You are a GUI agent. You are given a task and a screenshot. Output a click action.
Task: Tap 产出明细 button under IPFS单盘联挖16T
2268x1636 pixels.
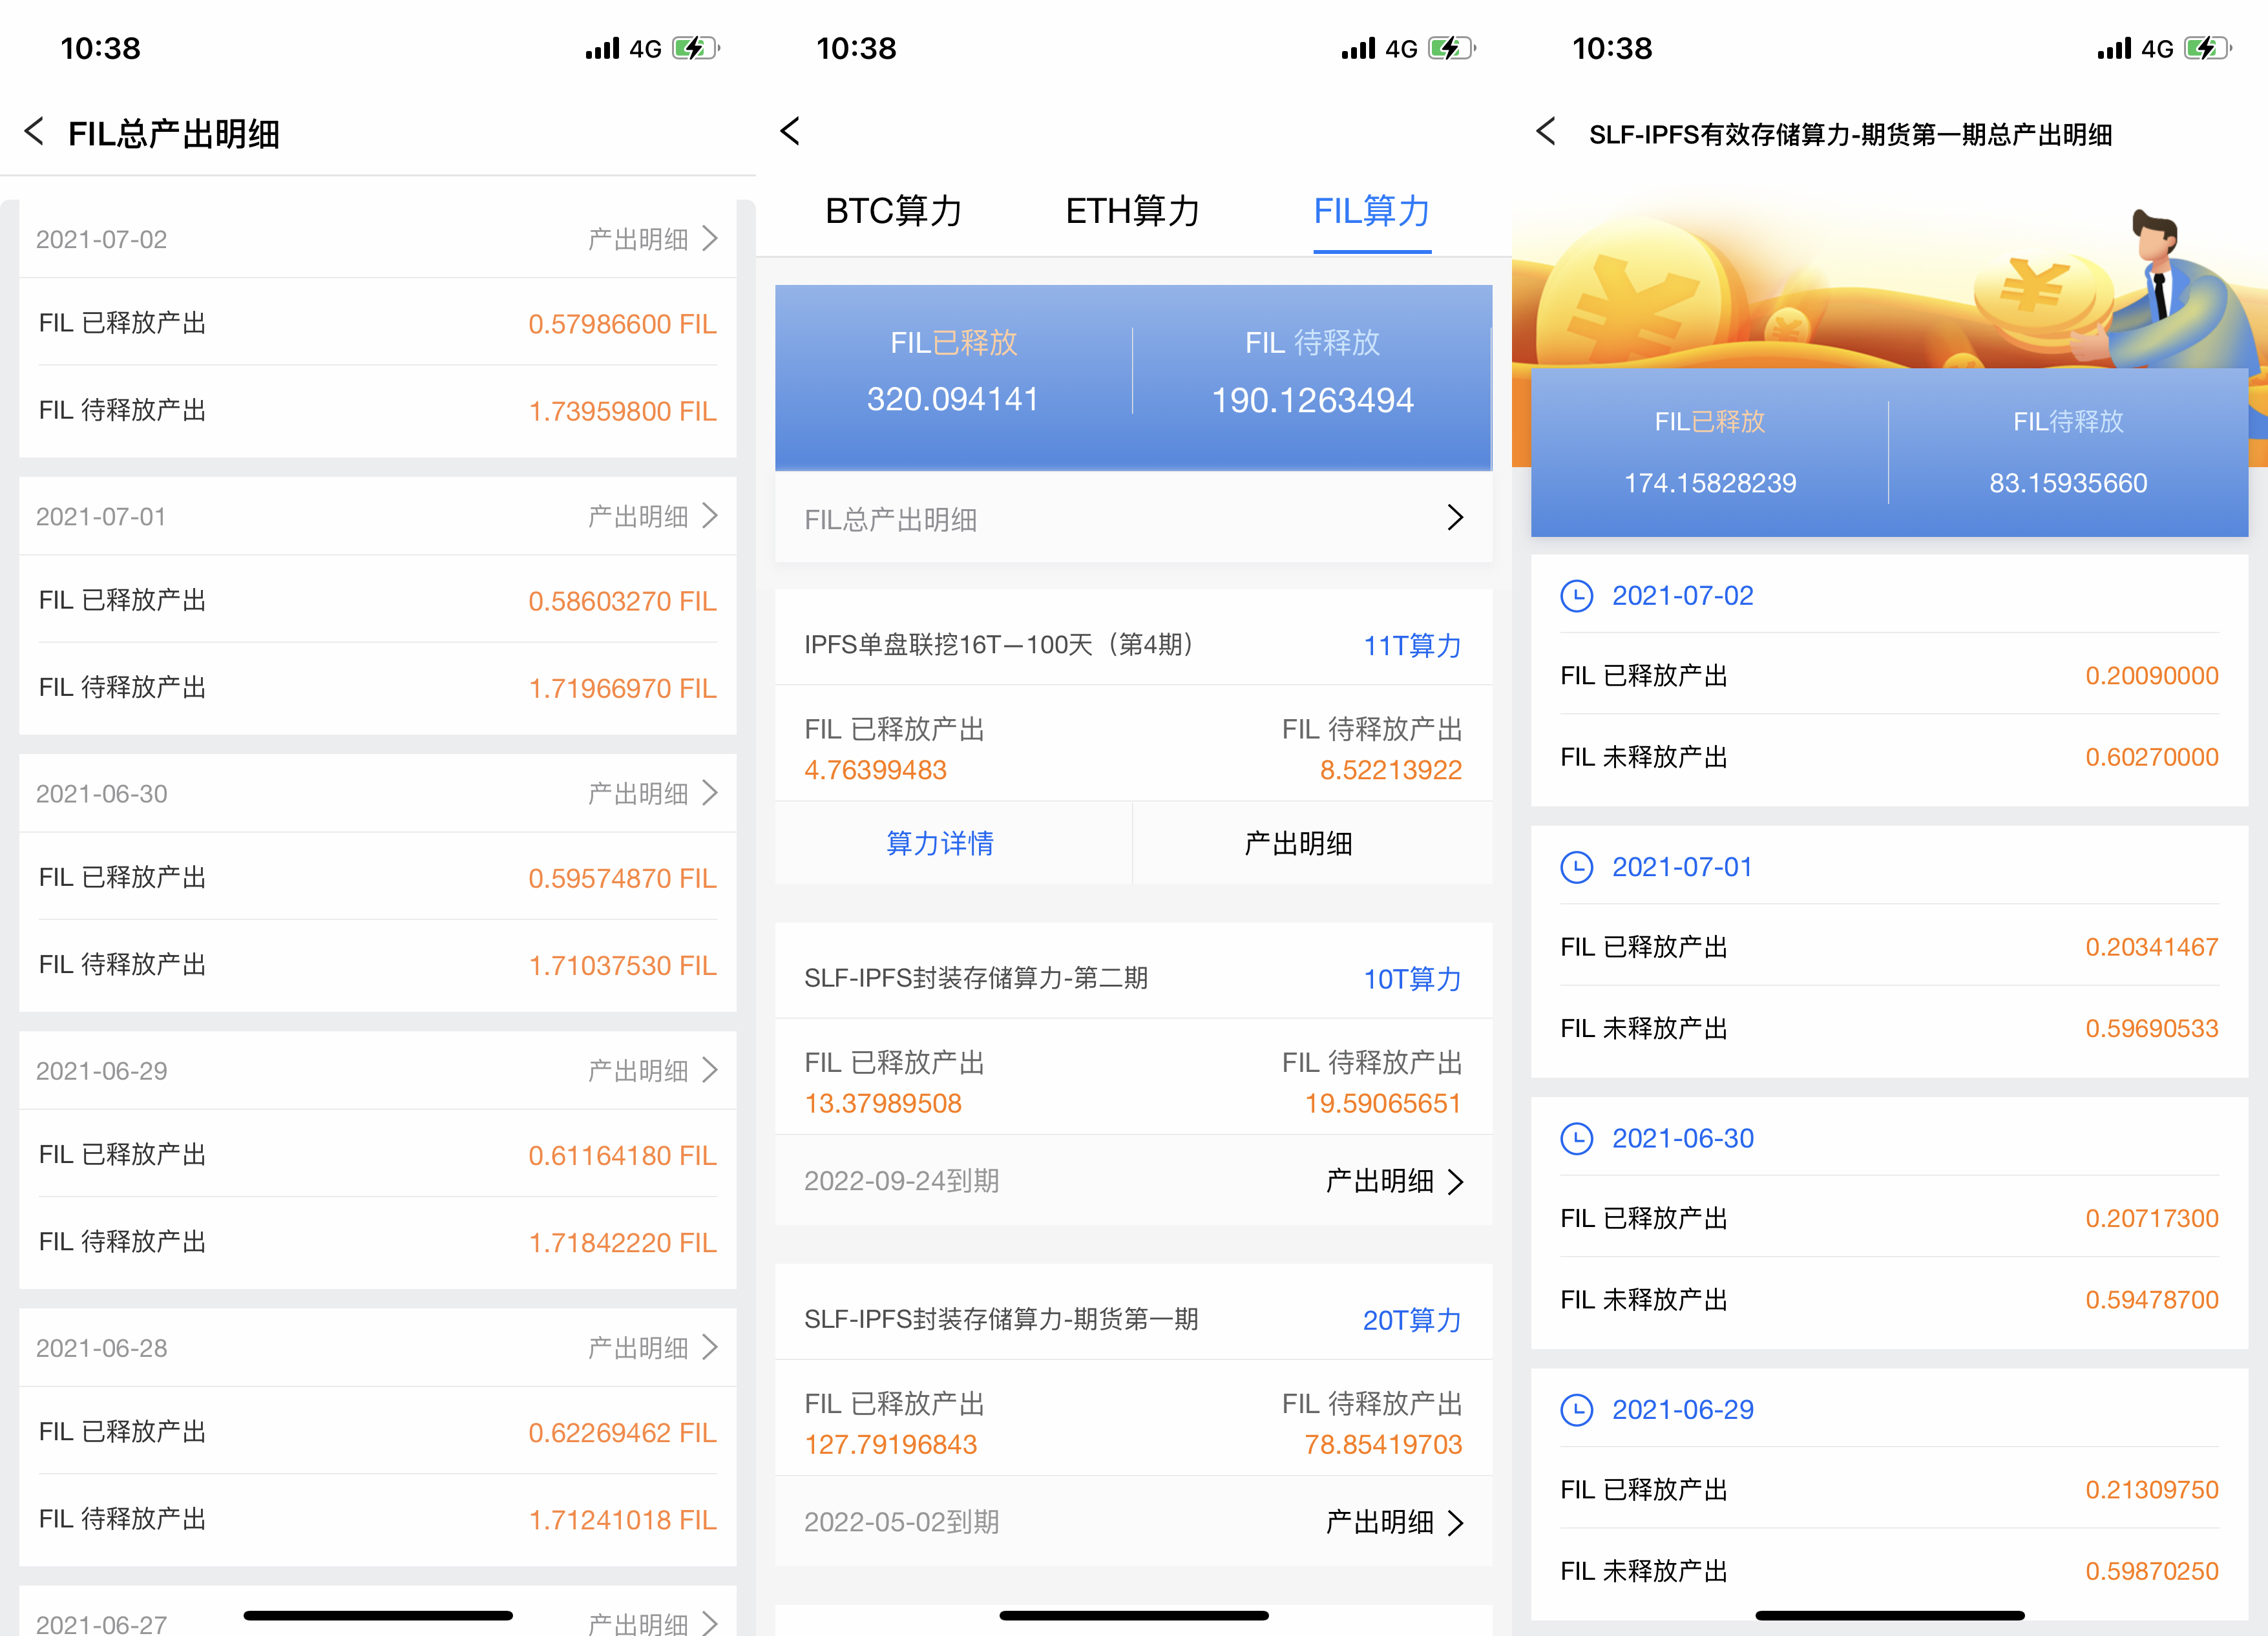(1298, 843)
